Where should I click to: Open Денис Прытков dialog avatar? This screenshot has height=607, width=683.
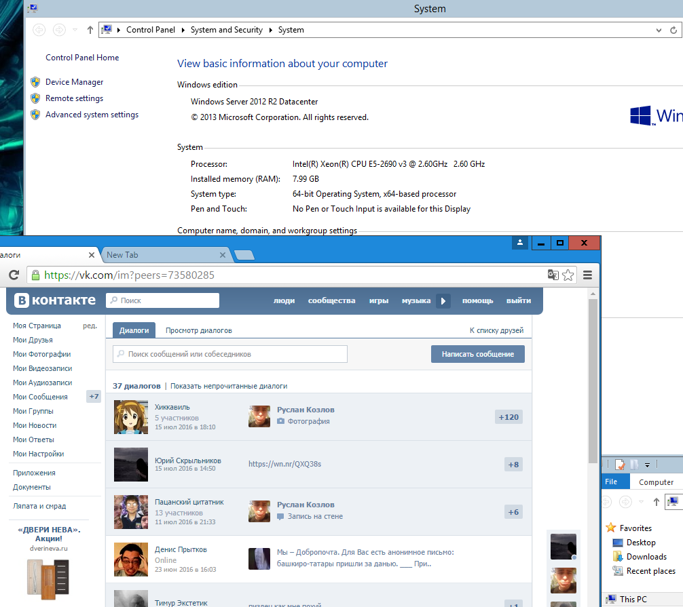pos(131,559)
